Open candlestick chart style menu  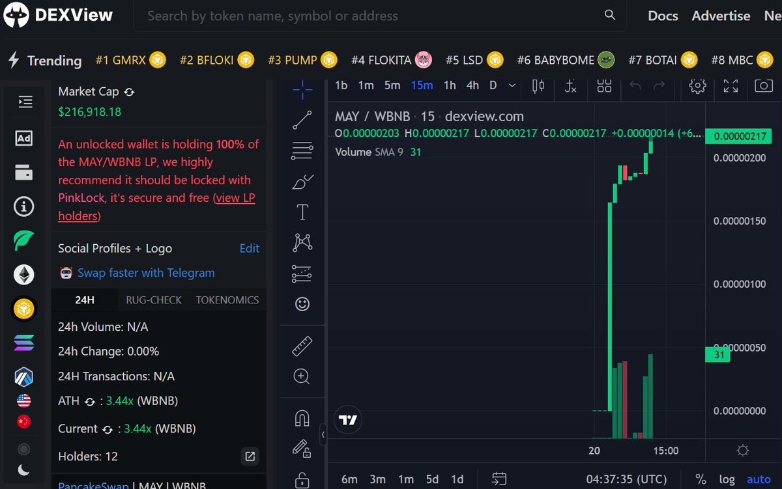538,85
